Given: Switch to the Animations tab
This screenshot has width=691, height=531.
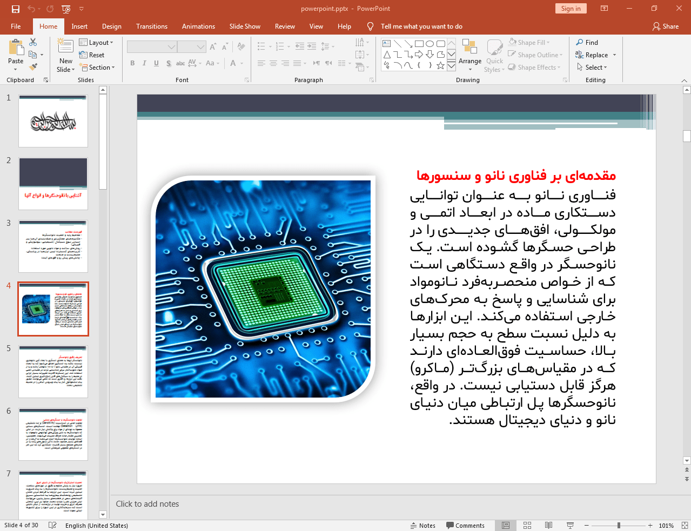Looking at the screenshot, I should pos(198,26).
